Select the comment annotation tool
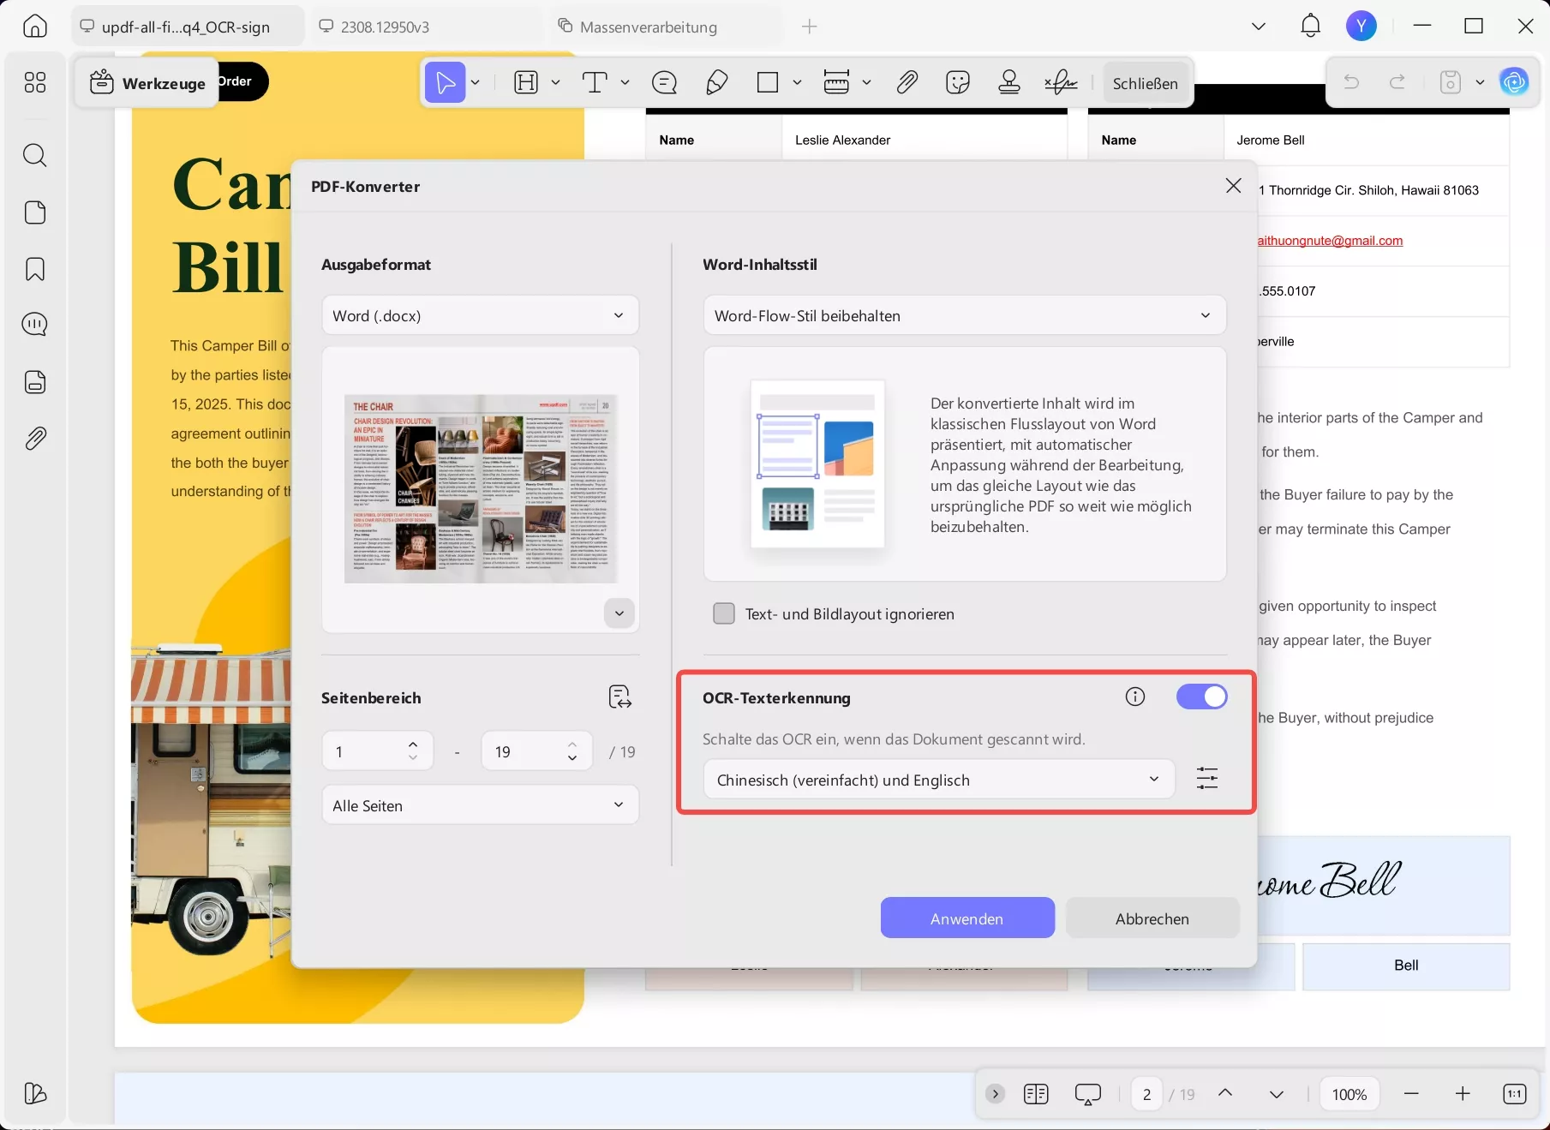The height and width of the screenshot is (1130, 1550). tap(664, 81)
